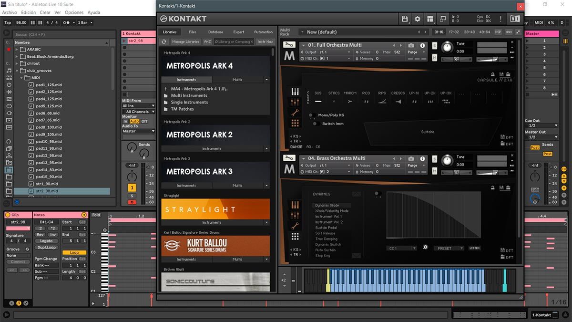Open the wrench editor for Full Orchestra Multi
572x322 pixels.
point(289,45)
